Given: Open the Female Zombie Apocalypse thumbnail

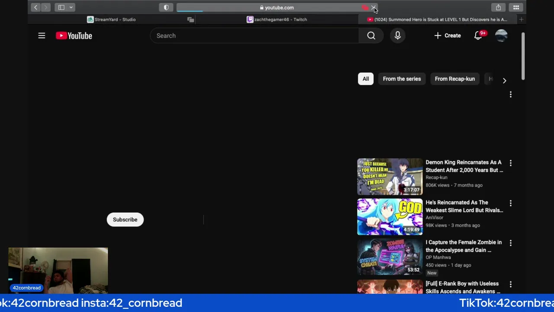Looking at the screenshot, I should pyautogui.click(x=390, y=257).
